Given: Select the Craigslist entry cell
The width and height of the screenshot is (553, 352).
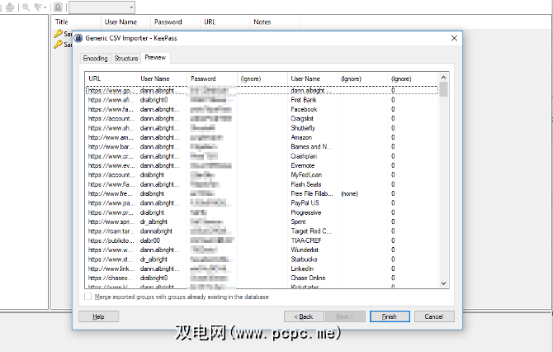Looking at the screenshot, I should [302, 119].
